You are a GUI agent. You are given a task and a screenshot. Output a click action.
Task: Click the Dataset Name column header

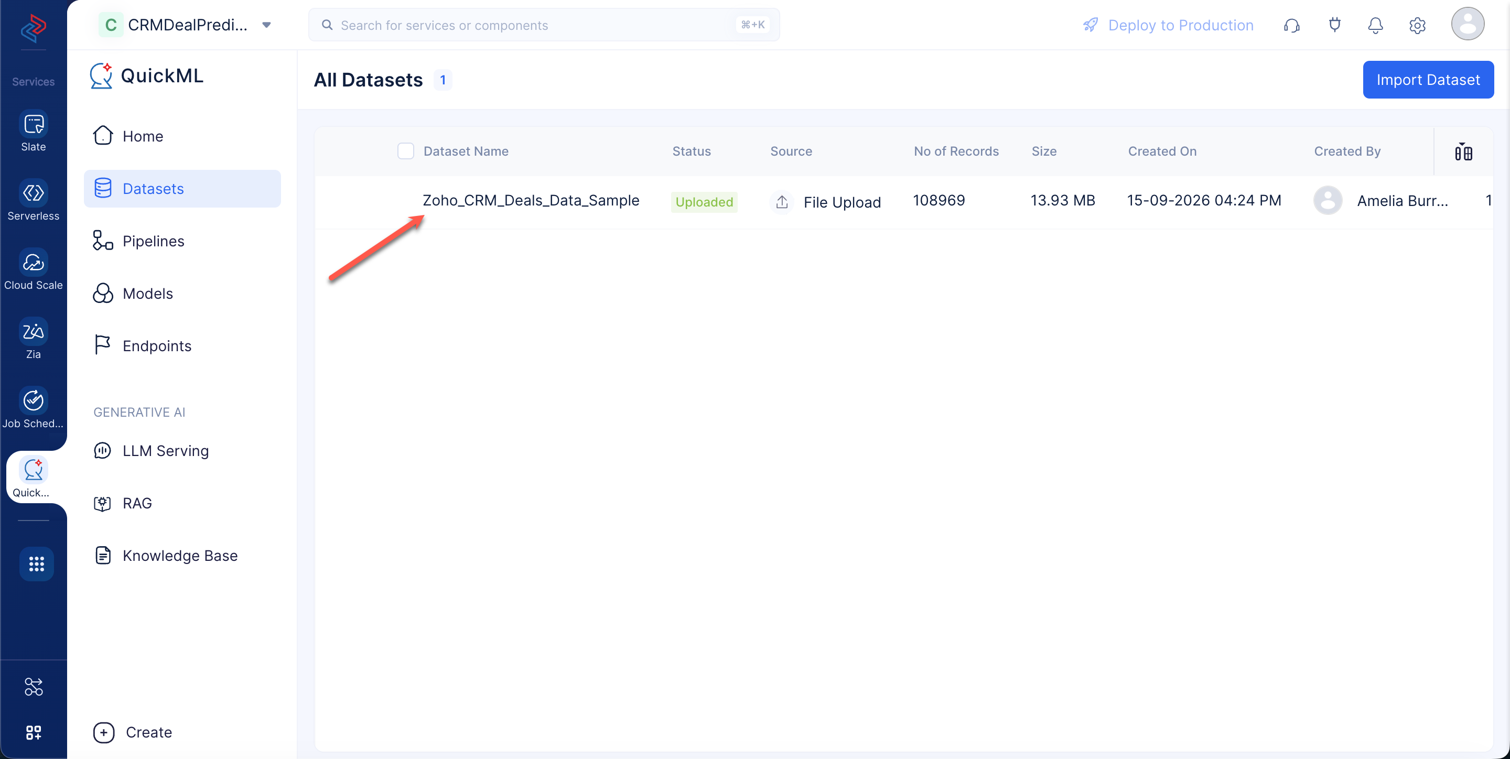coord(466,151)
